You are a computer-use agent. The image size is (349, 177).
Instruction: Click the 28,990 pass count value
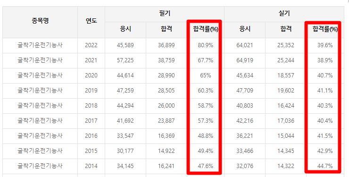166,76
